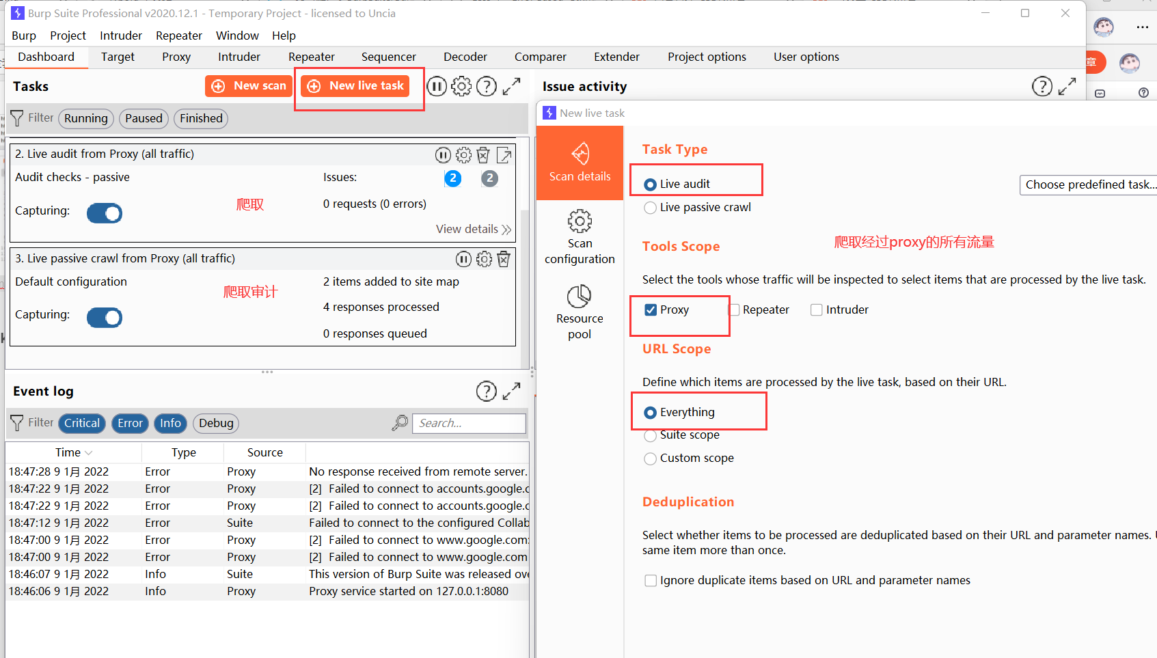Filter tasks by Finished
The image size is (1157, 658).
point(201,118)
